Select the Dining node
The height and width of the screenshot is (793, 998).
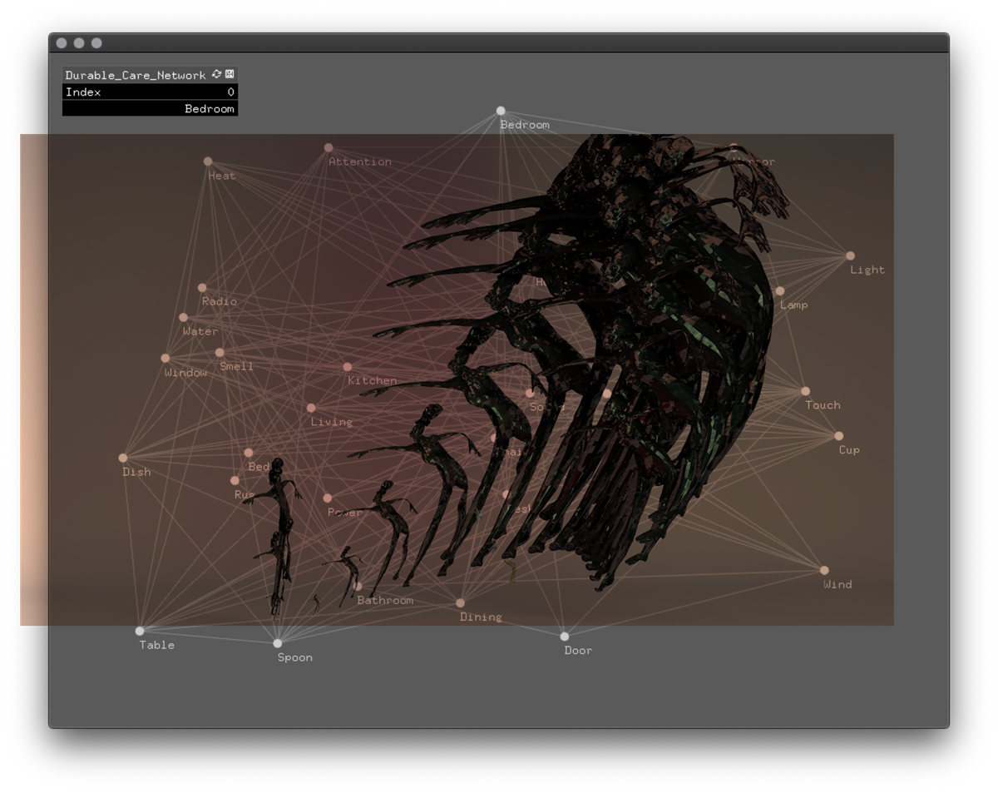tap(460, 602)
